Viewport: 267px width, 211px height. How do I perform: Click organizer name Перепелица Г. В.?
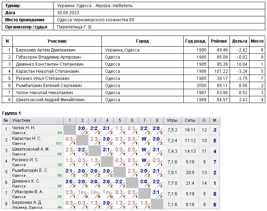[74, 27]
